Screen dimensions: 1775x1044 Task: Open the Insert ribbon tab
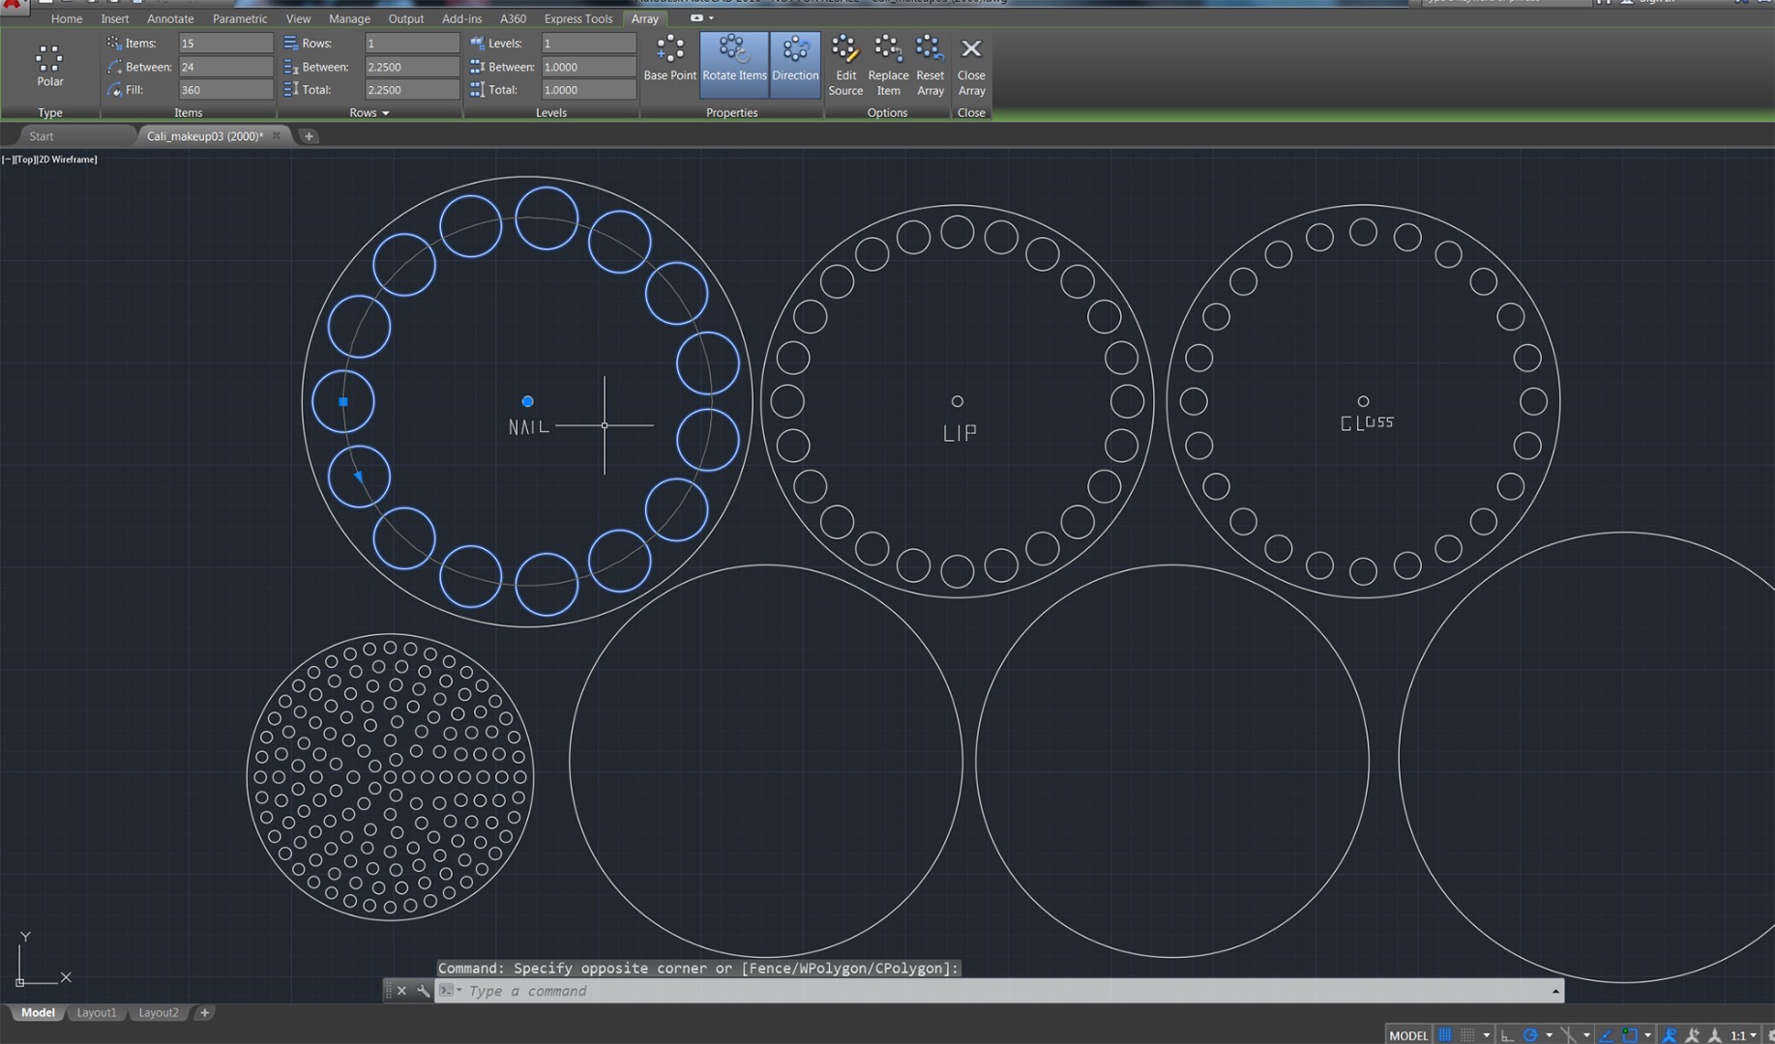click(115, 18)
